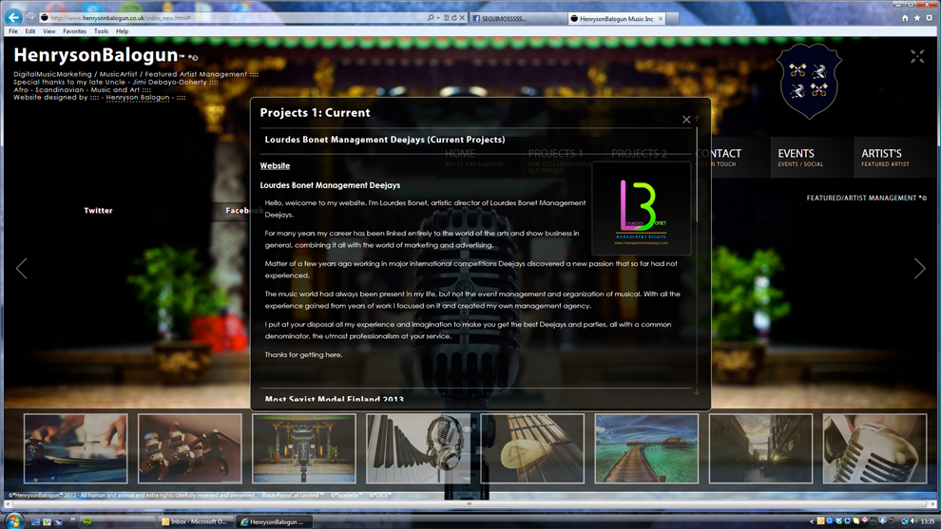This screenshot has height=529, width=941.
Task: Click the Lourdes Bonet LB logo image
Action: [641, 209]
